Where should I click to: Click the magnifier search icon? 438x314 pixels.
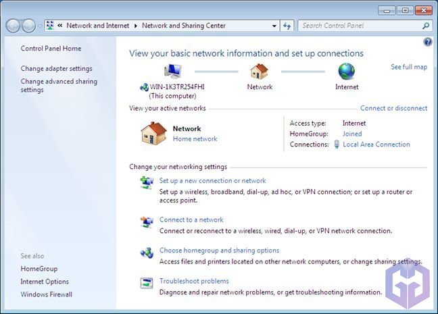coord(426,26)
